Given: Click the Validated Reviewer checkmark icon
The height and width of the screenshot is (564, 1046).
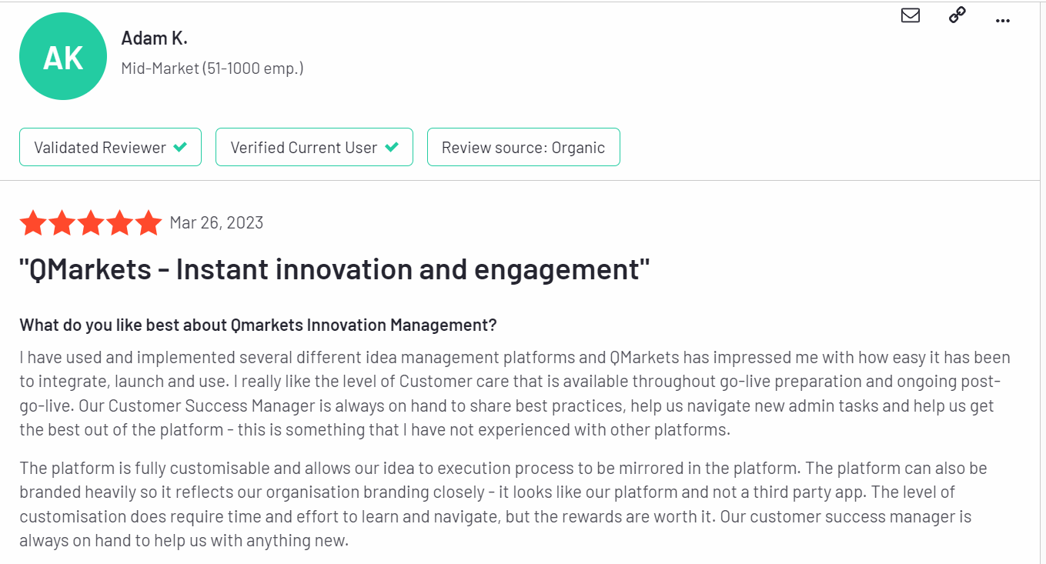Looking at the screenshot, I should [x=180, y=147].
